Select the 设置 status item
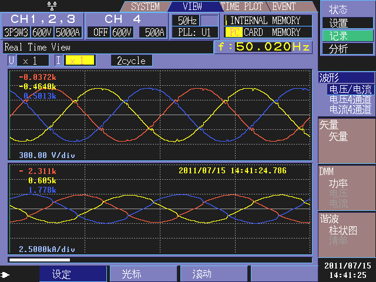376x282 pixels. click(x=347, y=23)
